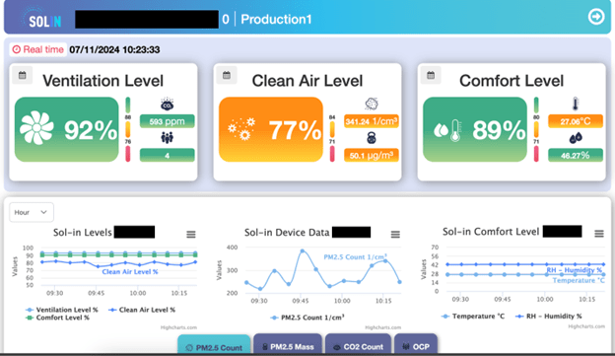Image resolution: width=615 pixels, height=356 pixels.
Task: Toggle Ventilation Level % legend series
Action: click(62, 310)
